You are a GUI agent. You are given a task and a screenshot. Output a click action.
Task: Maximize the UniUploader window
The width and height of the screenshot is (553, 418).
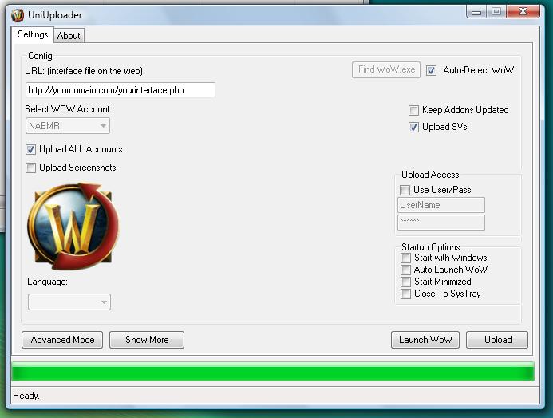(496, 11)
